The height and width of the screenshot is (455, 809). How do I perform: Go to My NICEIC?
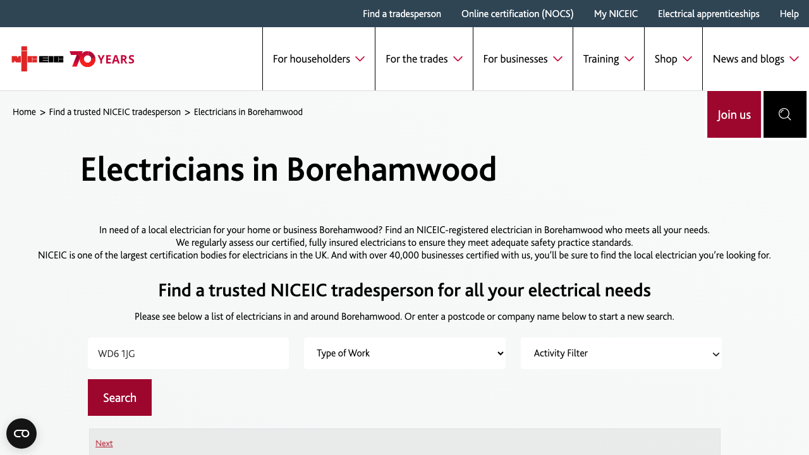(x=616, y=14)
